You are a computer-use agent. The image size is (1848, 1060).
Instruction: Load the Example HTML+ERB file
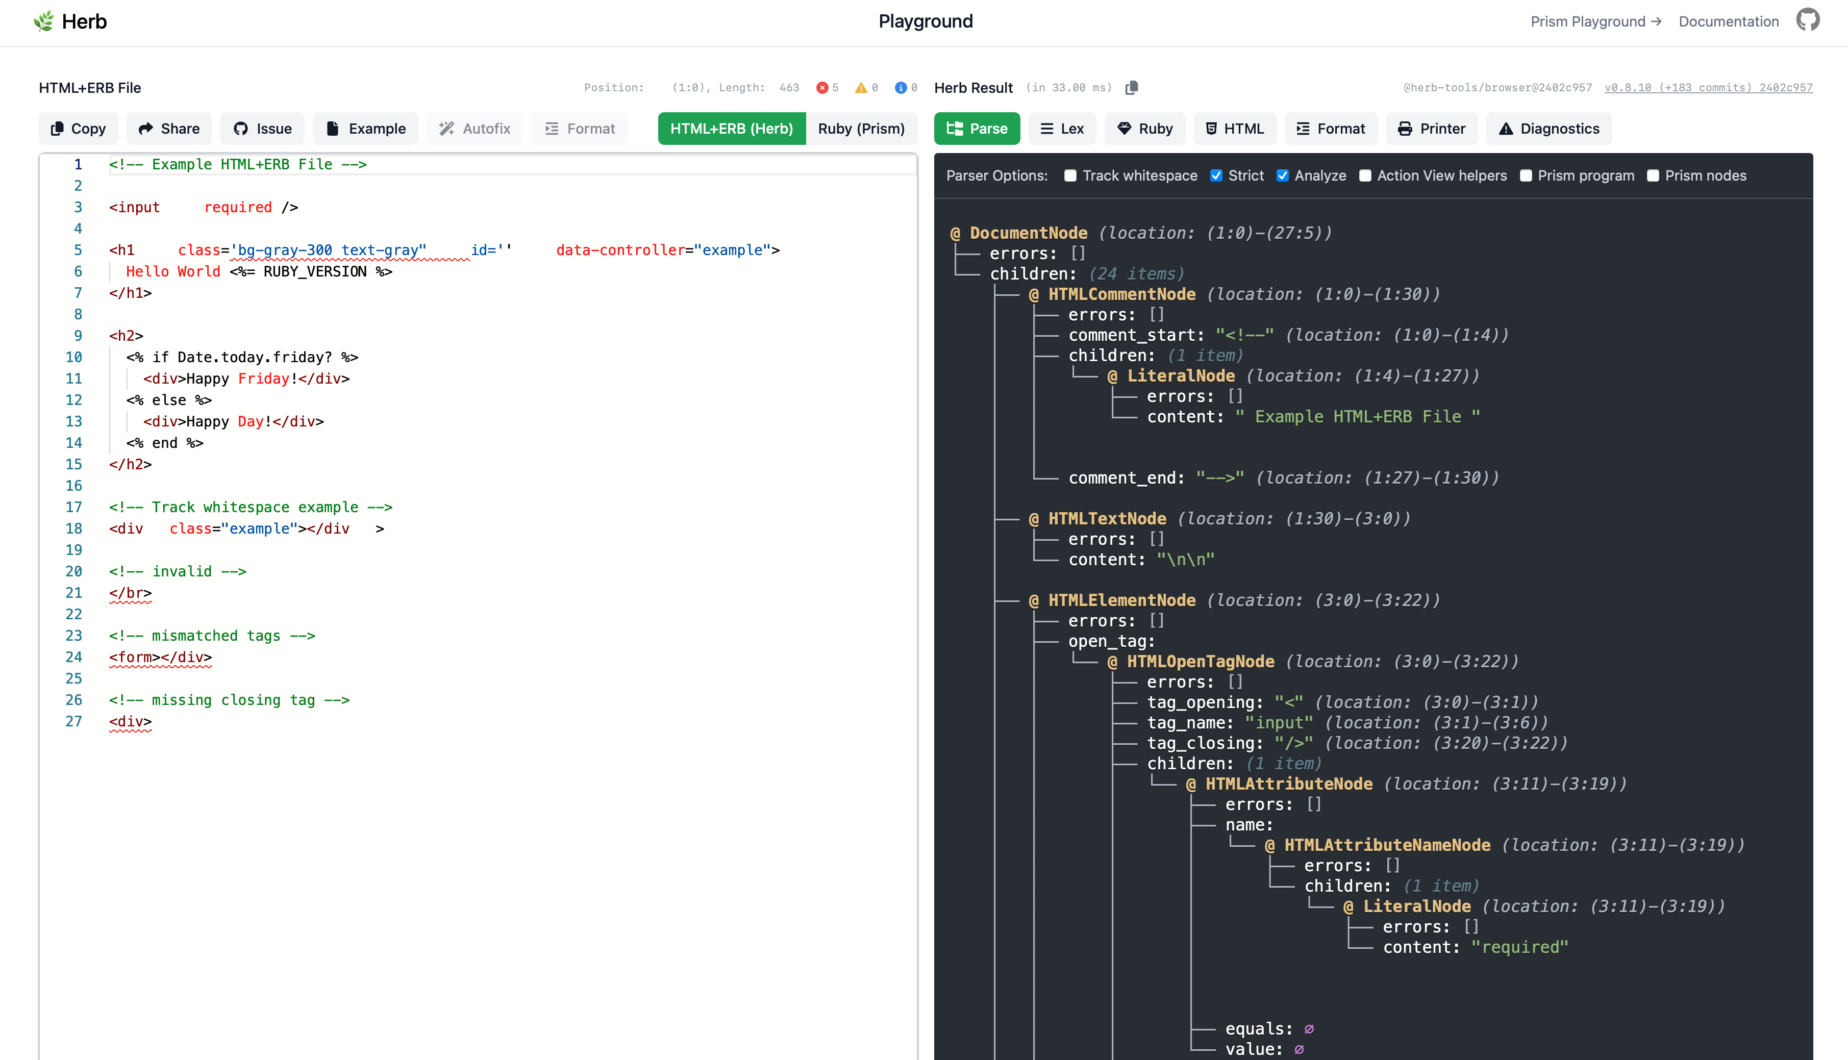click(365, 128)
